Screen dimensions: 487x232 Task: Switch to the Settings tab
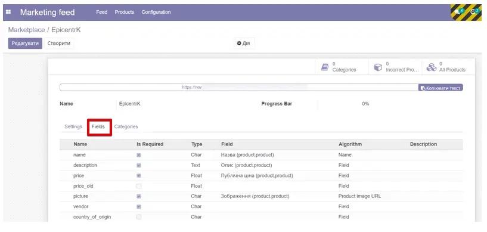(x=73, y=126)
